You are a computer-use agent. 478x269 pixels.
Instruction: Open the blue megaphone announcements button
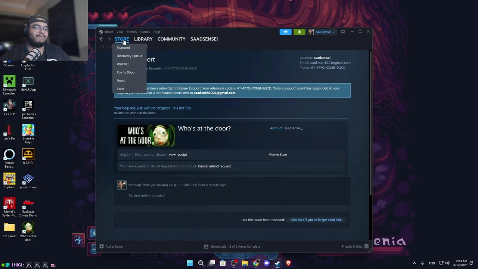tap(285, 32)
